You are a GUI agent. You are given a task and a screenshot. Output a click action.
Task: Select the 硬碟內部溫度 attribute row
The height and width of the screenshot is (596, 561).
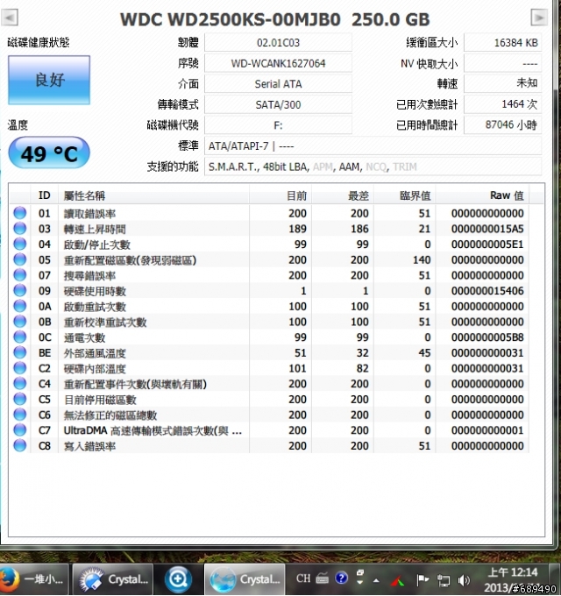[x=269, y=368]
